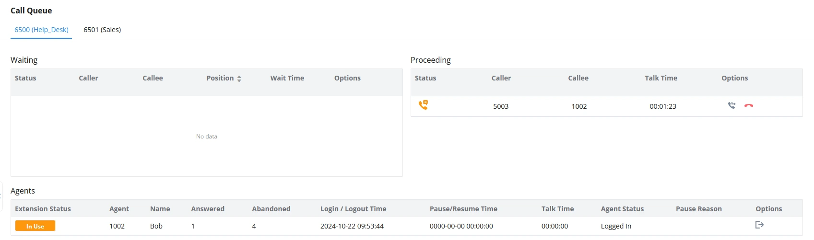Image resolution: width=814 pixels, height=240 pixels.
Task: Click the login time 2024-10-22 09:53:44
Action: [x=352, y=226]
